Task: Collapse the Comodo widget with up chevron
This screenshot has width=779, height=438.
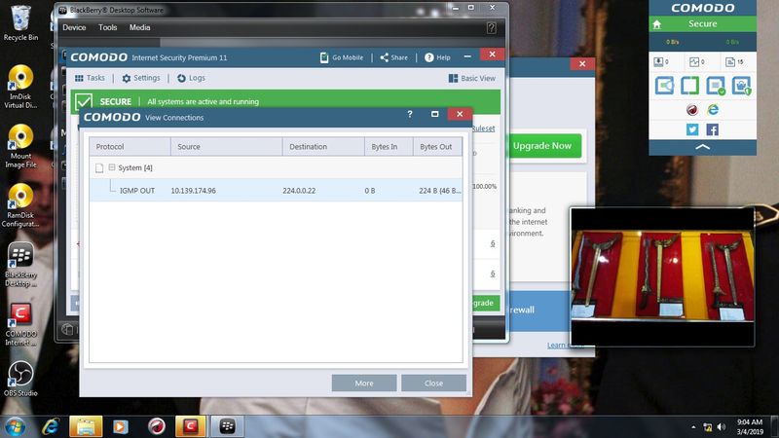Action: tap(702, 147)
